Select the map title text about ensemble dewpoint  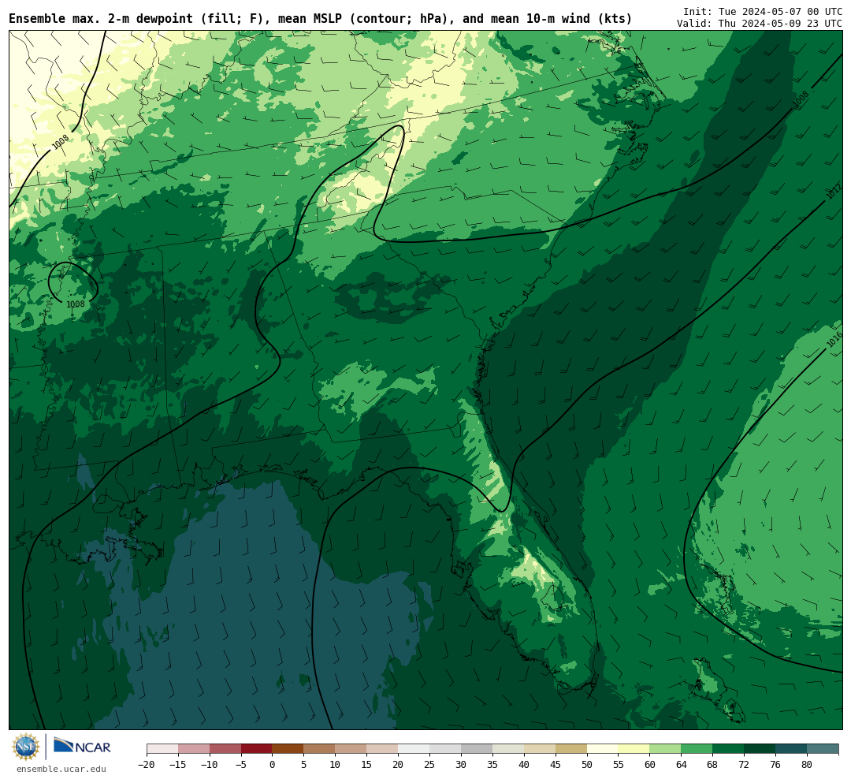click(x=320, y=18)
